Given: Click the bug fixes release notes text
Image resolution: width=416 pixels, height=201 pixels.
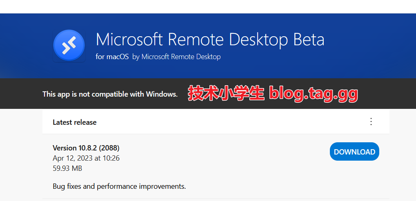Looking at the screenshot, I should pyautogui.click(x=119, y=186).
